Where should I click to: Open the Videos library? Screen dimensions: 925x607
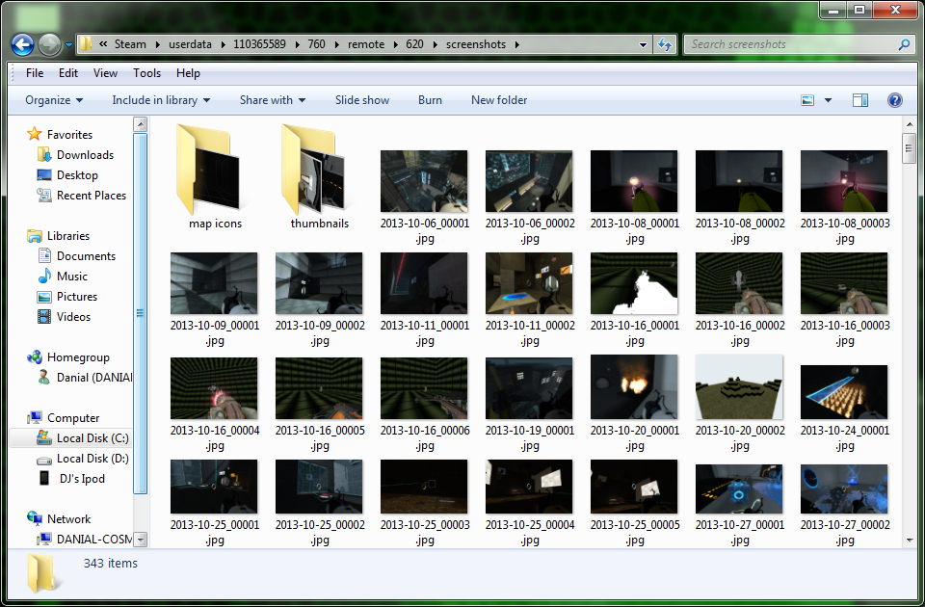pyautogui.click(x=73, y=317)
